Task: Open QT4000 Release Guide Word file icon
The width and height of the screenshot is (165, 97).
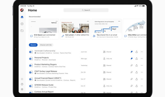Action: pos(31,86)
